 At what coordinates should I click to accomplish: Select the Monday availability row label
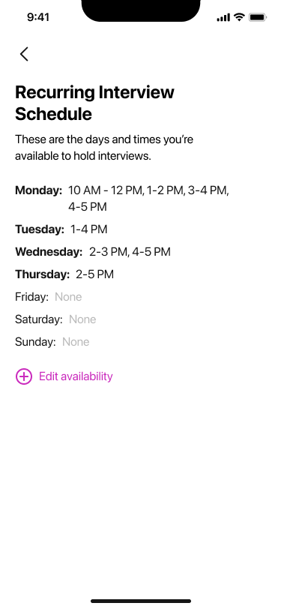point(38,190)
